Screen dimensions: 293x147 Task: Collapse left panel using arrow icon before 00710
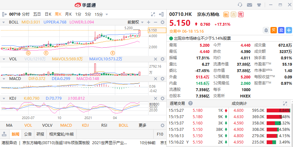pyautogui.click(x=4, y=14)
